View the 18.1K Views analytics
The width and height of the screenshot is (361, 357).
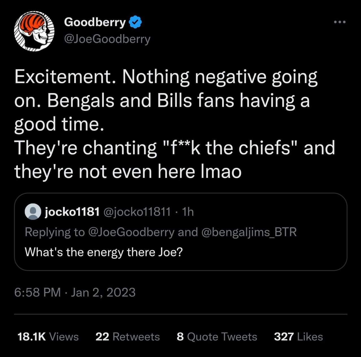(48, 337)
